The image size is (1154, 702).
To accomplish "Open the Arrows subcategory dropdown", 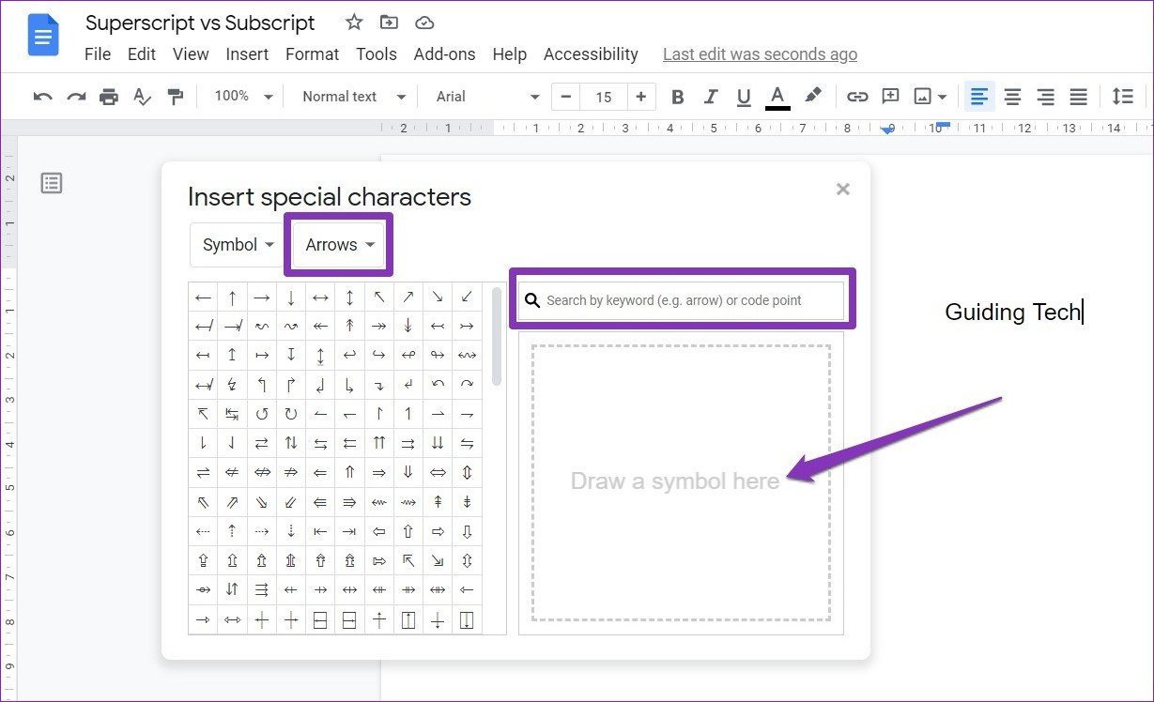I will tap(340, 245).
